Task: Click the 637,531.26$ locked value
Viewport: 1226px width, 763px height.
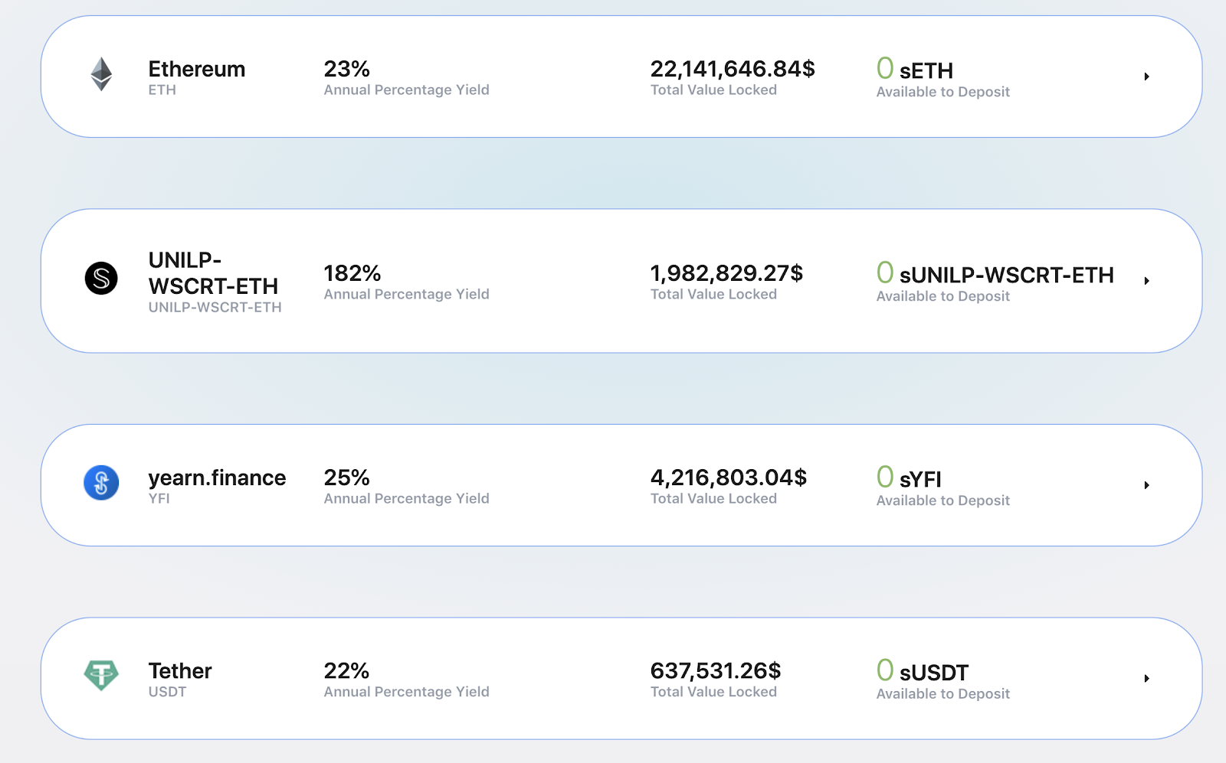Action: coord(716,671)
